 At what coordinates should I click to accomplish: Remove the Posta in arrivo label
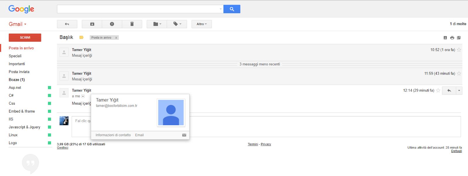tap(116, 38)
